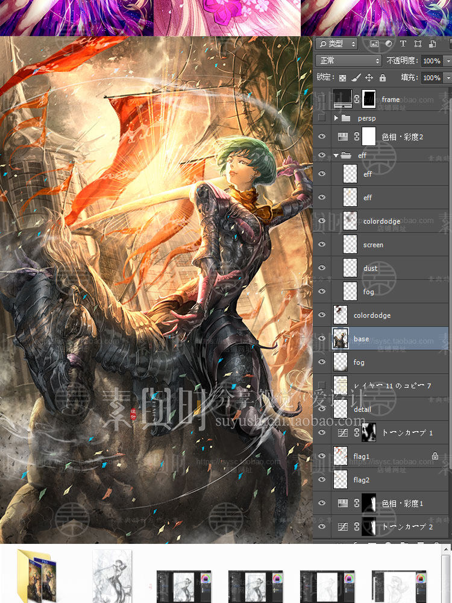
Task: Click the link chain on 色相・彩度2 layer
Action: pyautogui.click(x=357, y=136)
